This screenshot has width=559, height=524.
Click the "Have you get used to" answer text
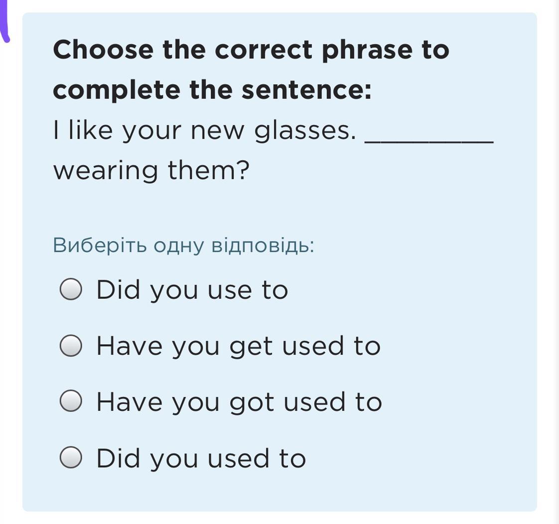click(x=238, y=346)
